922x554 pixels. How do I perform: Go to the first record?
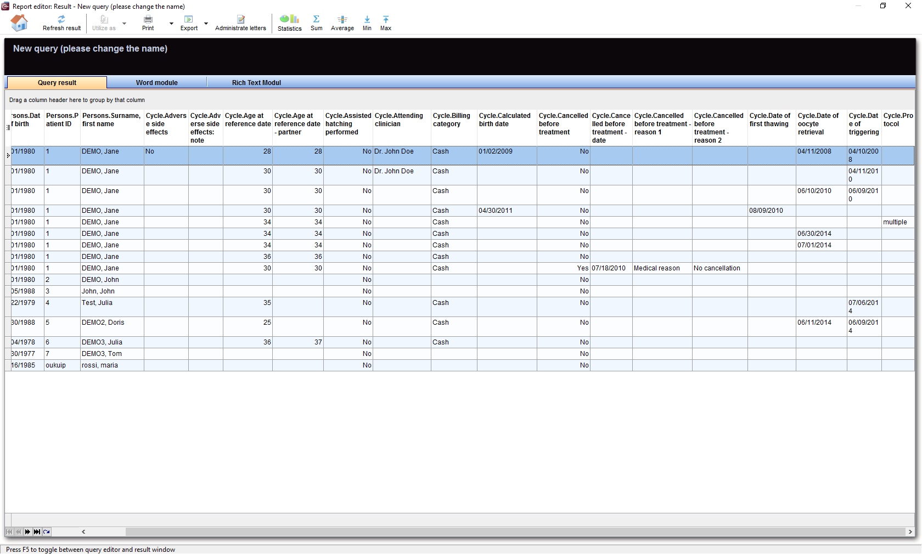point(9,532)
